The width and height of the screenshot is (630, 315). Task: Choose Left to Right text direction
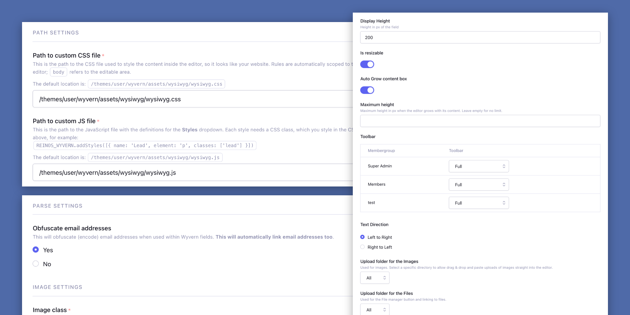(363, 237)
